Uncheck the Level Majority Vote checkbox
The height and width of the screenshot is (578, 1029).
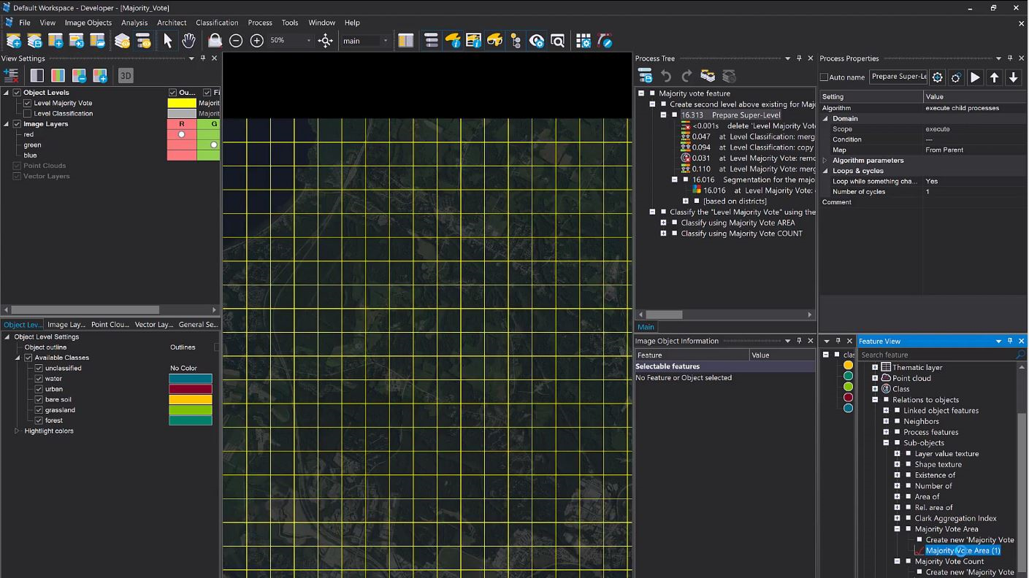point(28,103)
